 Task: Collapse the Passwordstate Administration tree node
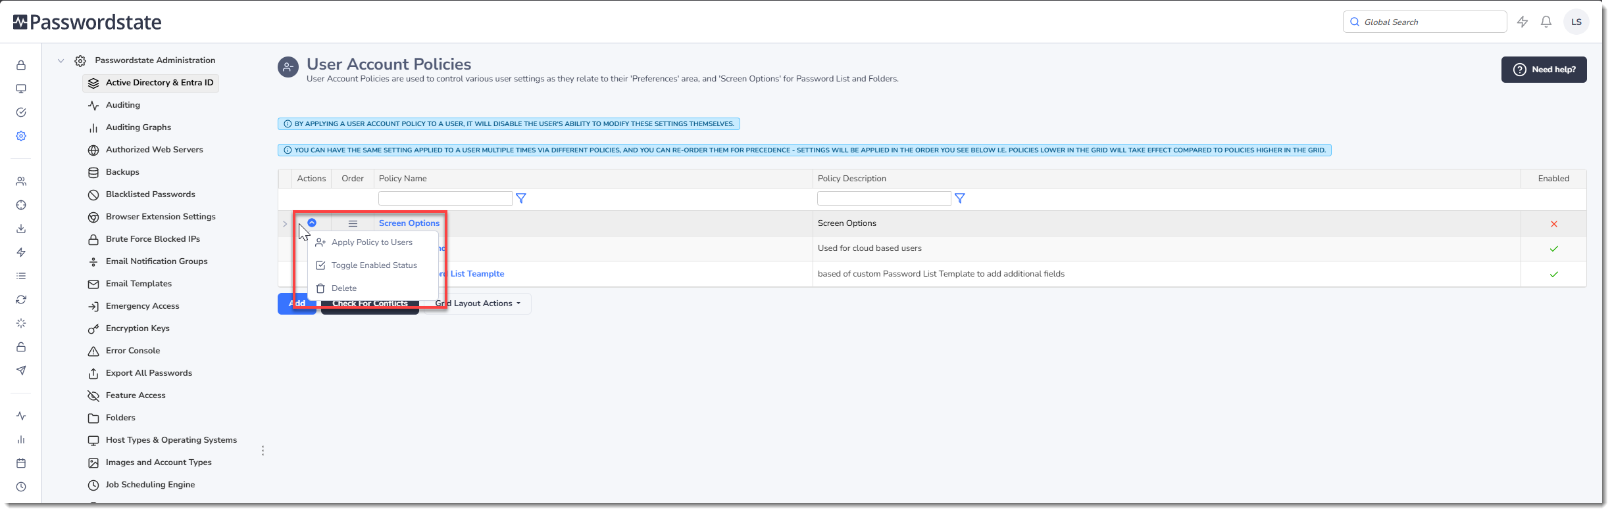click(x=61, y=60)
